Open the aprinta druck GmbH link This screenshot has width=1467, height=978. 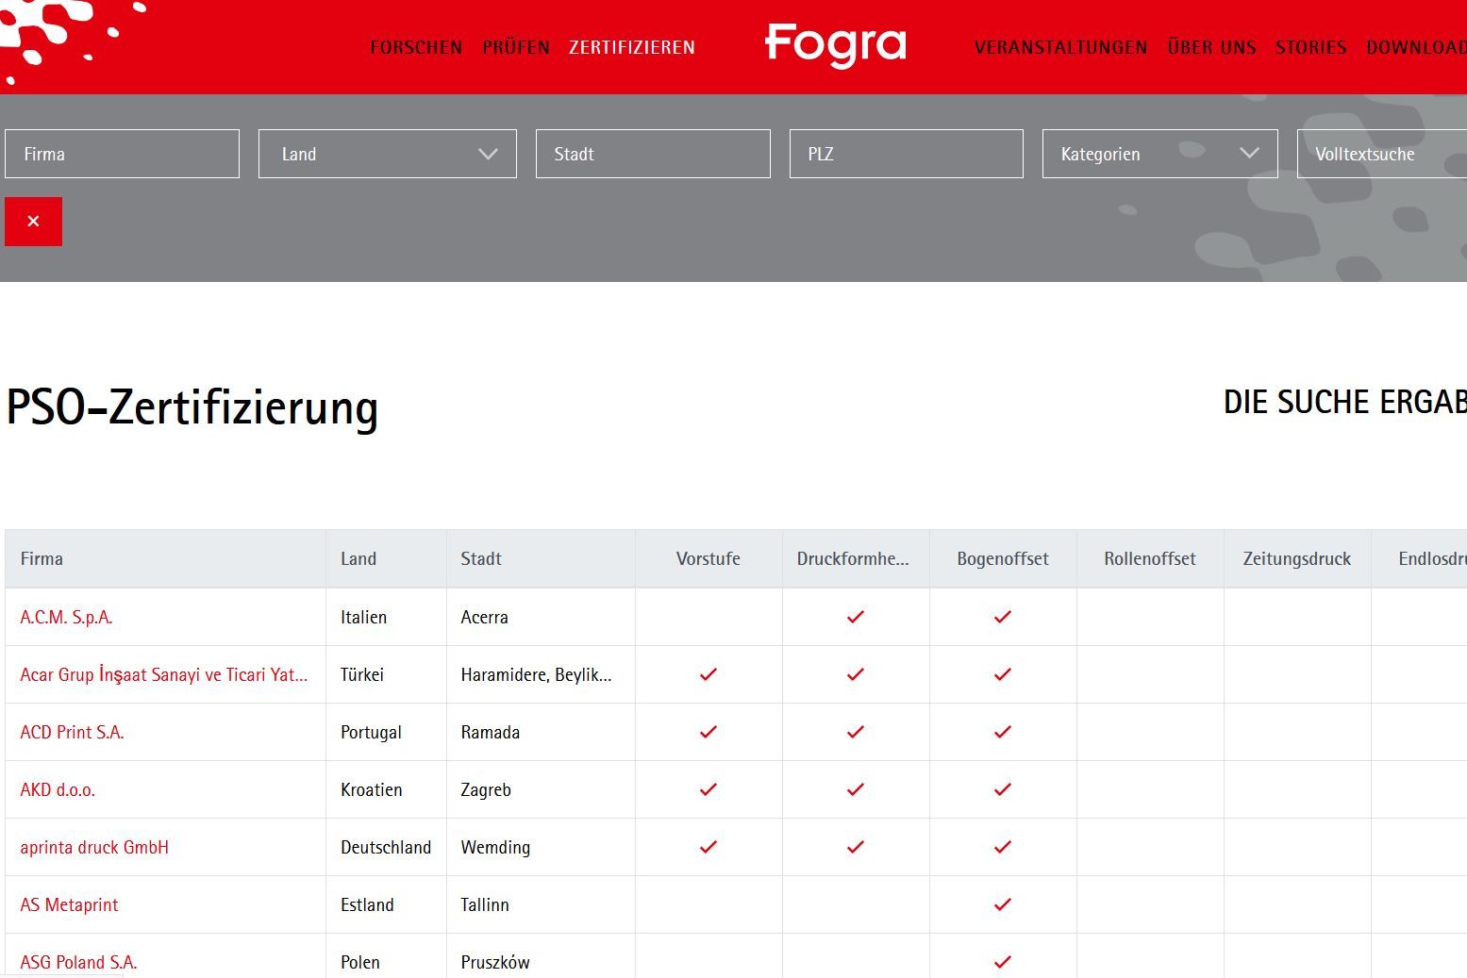94,847
